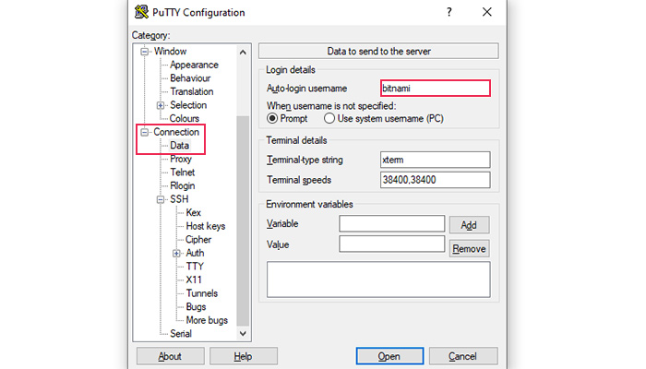The image size is (646, 369).
Task: Open the Window category
Action: 170,51
